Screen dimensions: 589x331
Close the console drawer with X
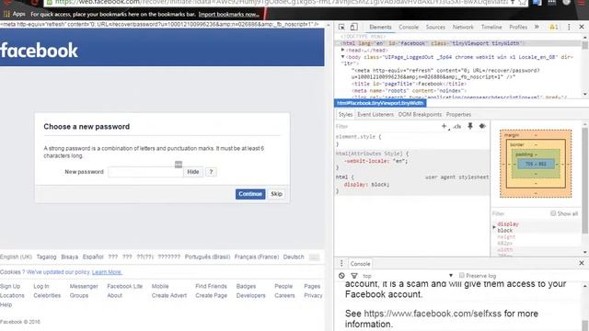click(582, 264)
